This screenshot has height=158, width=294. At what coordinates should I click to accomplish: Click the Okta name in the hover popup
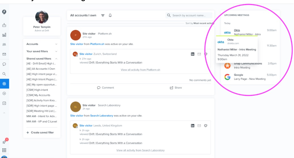[230, 40]
